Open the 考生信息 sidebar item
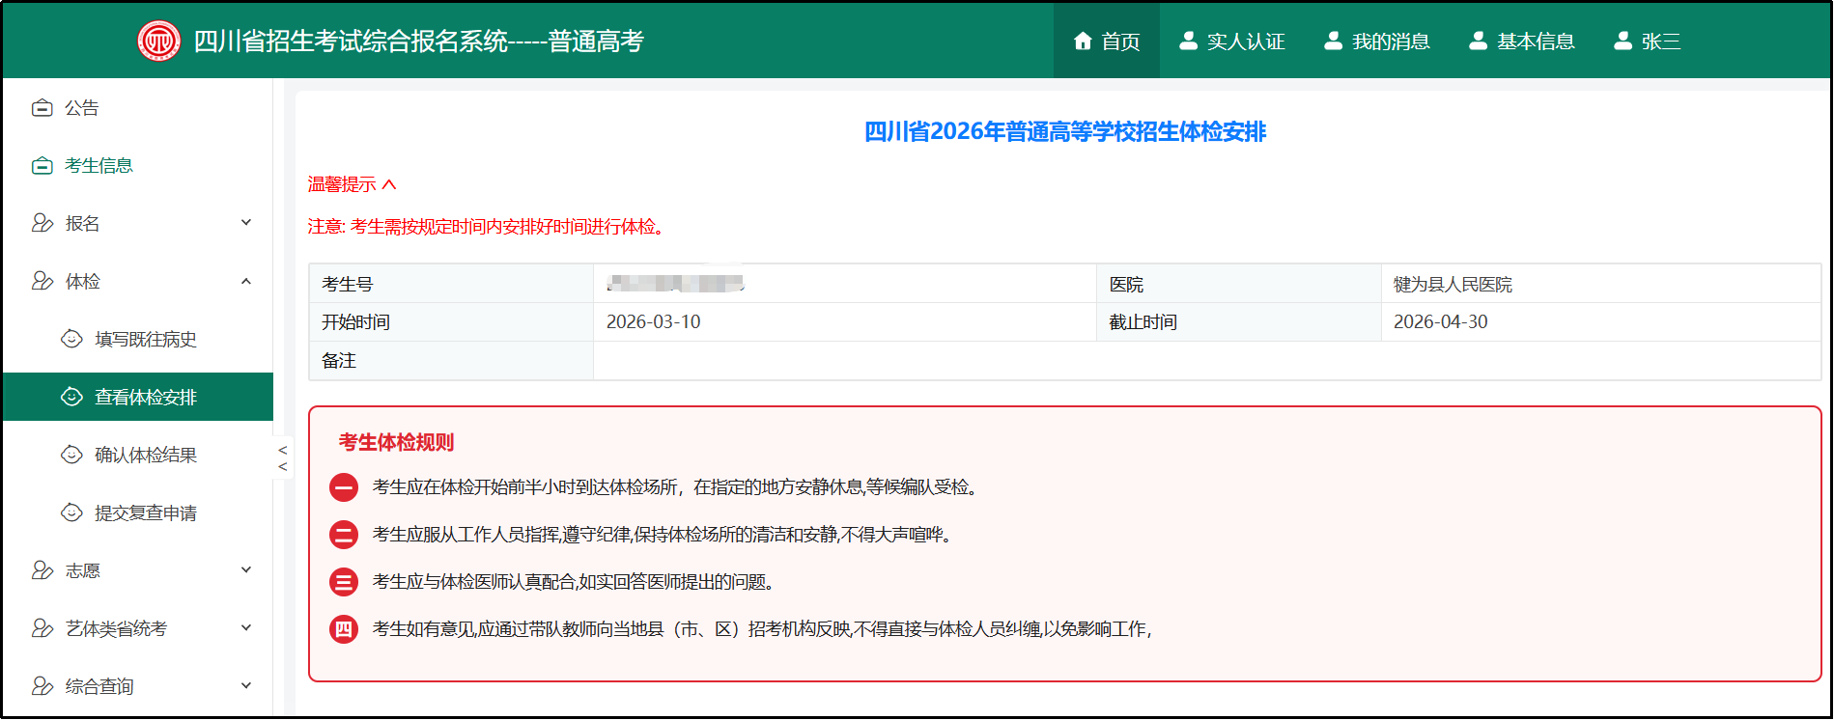 click(x=98, y=166)
